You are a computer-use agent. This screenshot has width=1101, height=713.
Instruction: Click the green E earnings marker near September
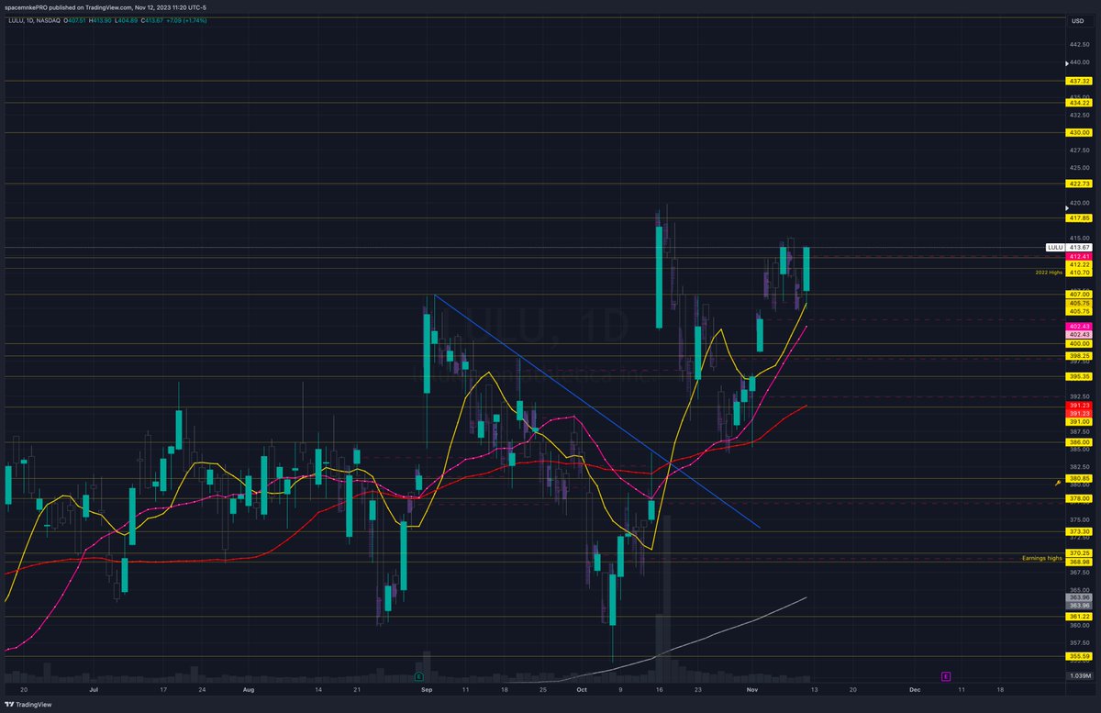click(x=418, y=675)
